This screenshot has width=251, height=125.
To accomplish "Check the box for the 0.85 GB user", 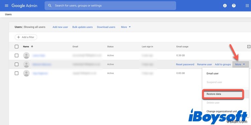I will [x=16, y=73].
